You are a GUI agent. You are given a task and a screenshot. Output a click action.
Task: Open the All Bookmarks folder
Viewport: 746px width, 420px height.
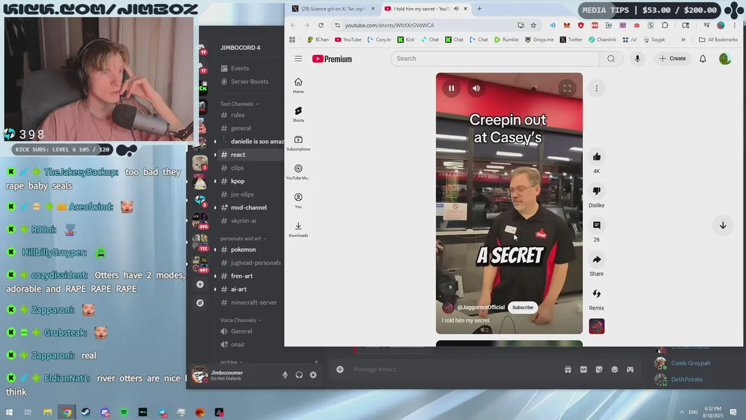click(718, 40)
